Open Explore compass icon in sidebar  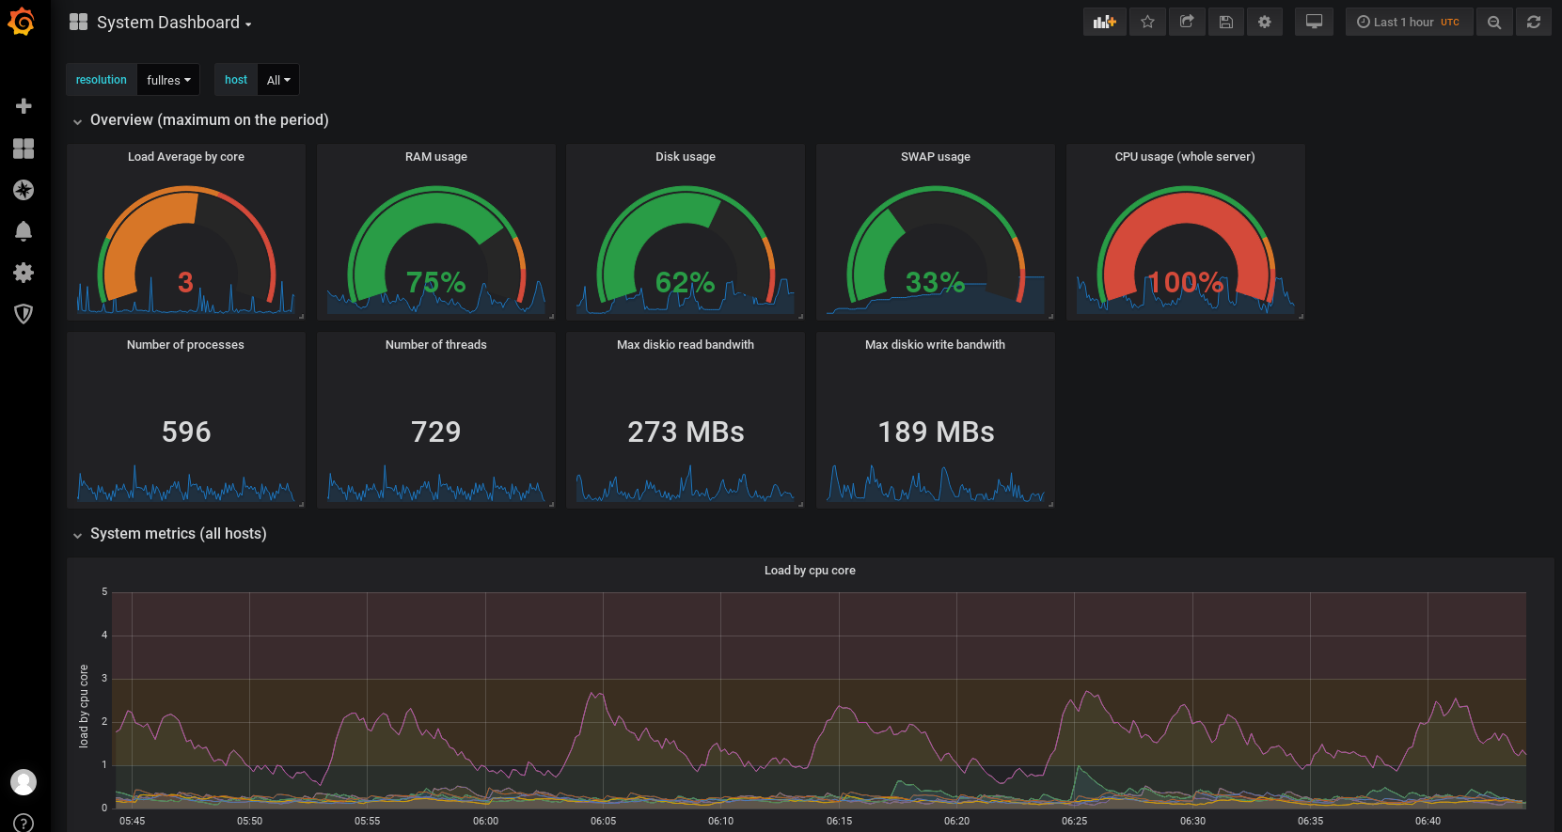pyautogui.click(x=24, y=190)
